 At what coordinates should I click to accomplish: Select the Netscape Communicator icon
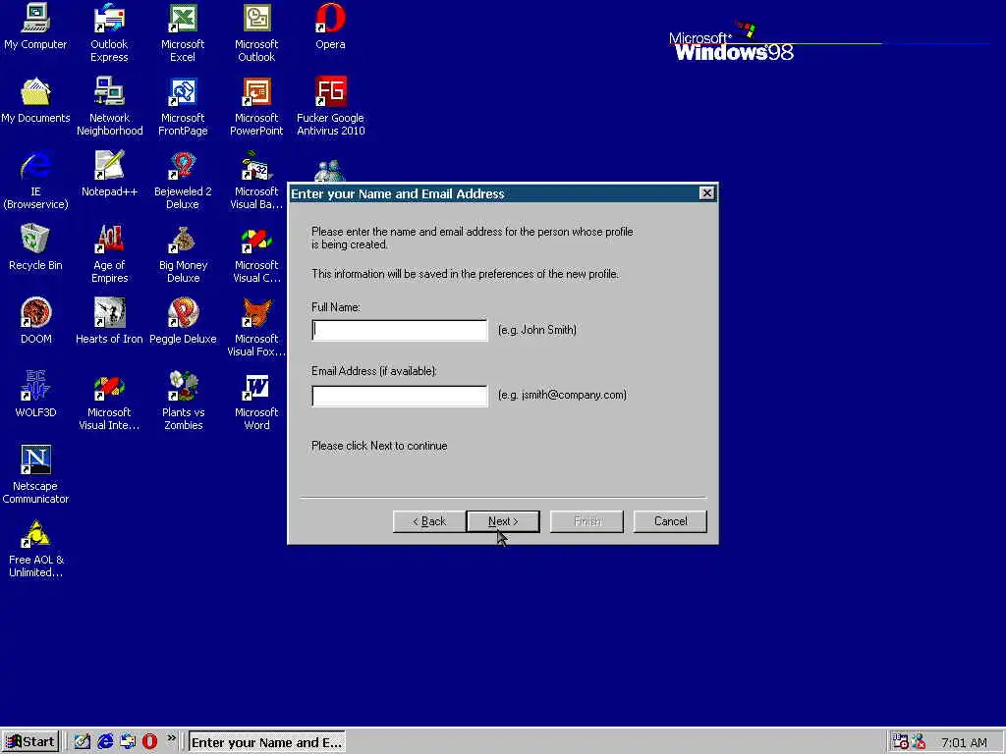pos(35,474)
